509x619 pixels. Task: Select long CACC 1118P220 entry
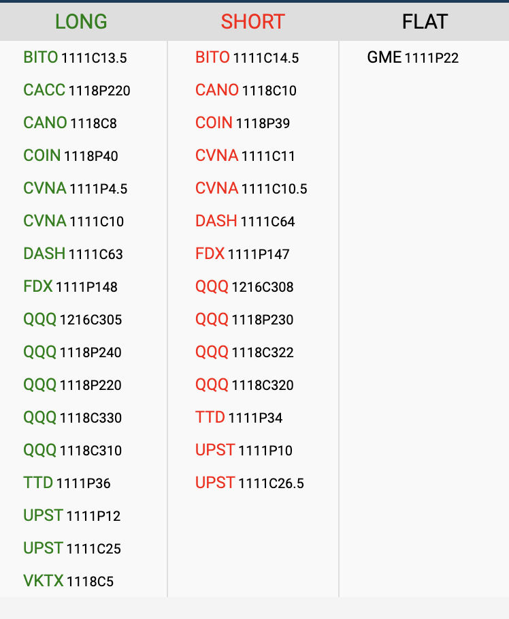tap(76, 91)
